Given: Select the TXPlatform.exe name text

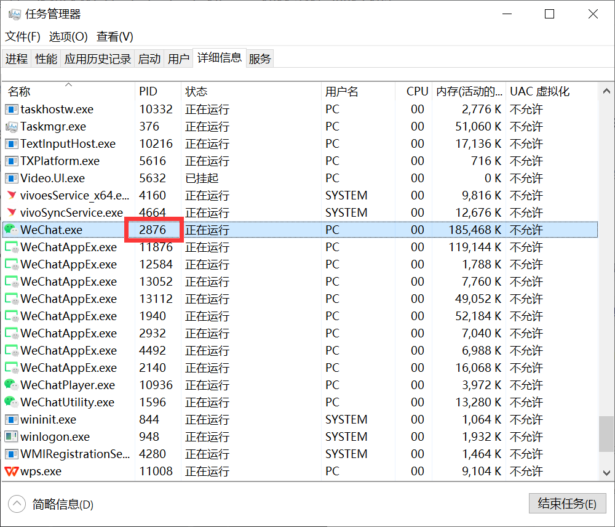Looking at the screenshot, I should click(x=60, y=161).
